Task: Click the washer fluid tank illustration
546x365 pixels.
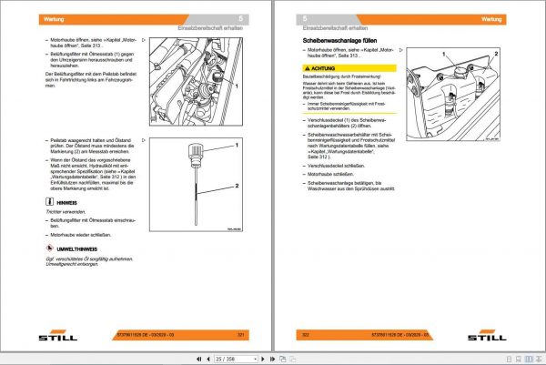Action: [453, 95]
